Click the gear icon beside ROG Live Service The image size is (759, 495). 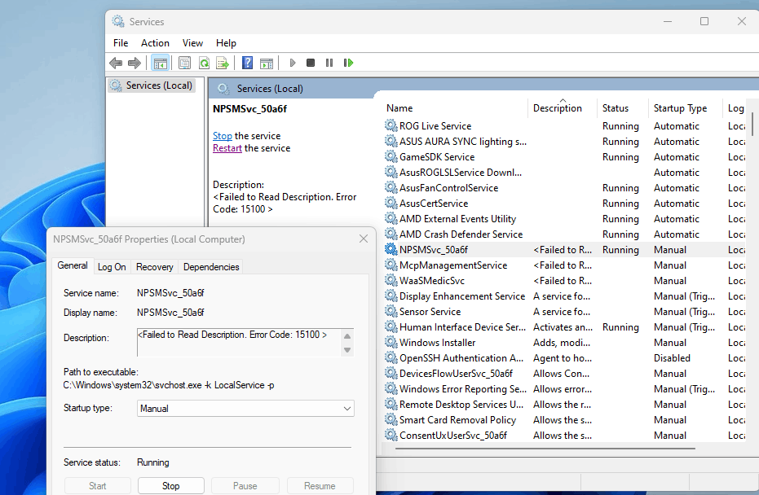coord(391,125)
